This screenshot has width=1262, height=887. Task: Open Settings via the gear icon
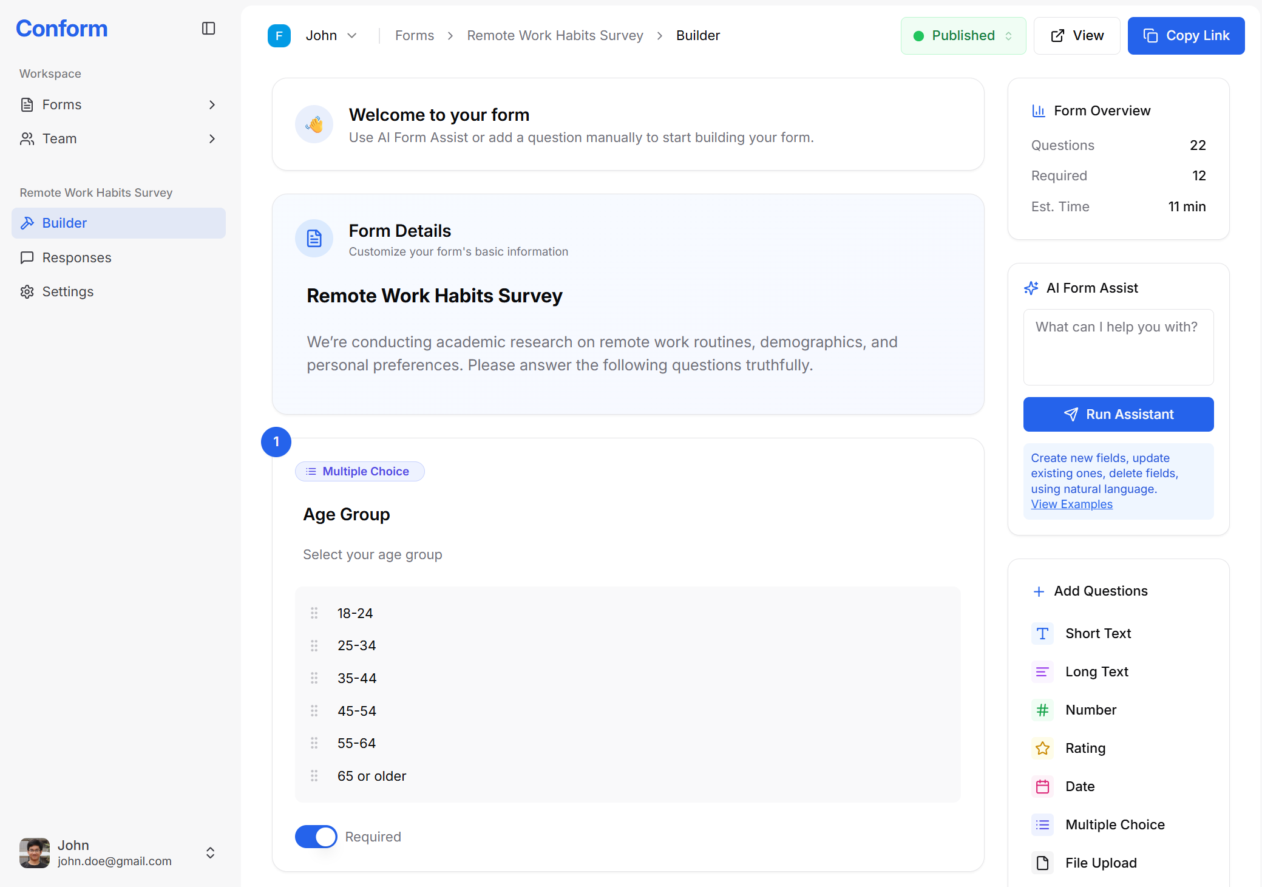coord(27,291)
